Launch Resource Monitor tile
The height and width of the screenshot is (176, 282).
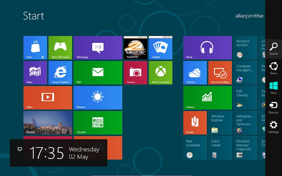[x=245, y=48]
